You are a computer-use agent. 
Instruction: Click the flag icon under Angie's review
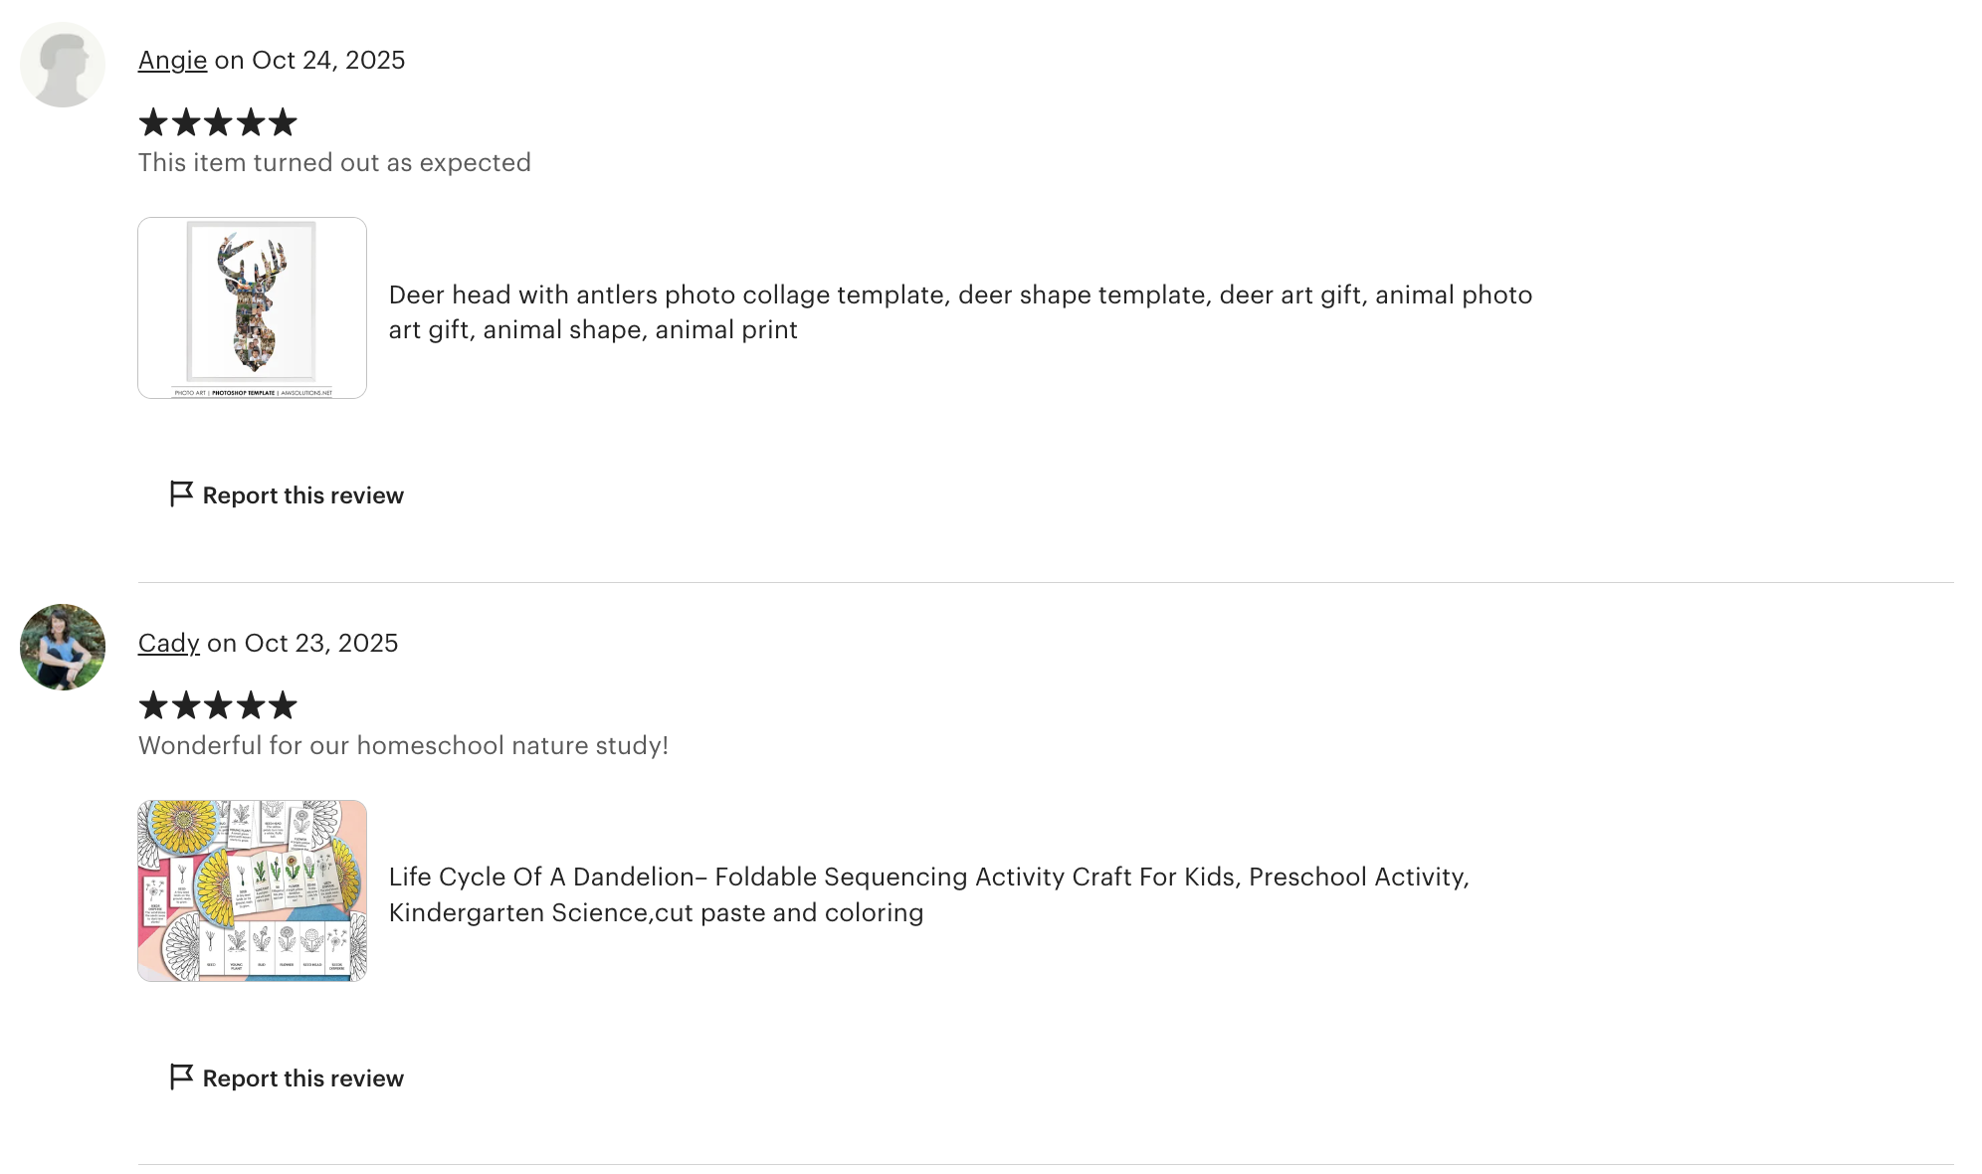(x=181, y=494)
